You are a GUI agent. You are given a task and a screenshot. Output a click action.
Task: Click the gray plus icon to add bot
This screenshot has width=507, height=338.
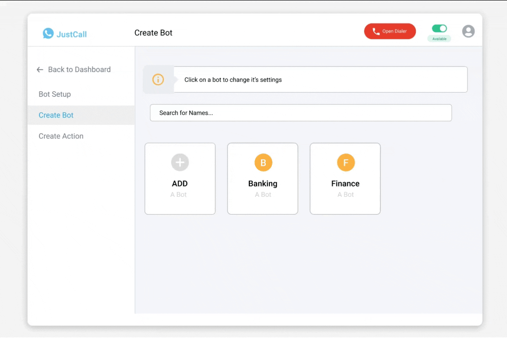(180, 163)
